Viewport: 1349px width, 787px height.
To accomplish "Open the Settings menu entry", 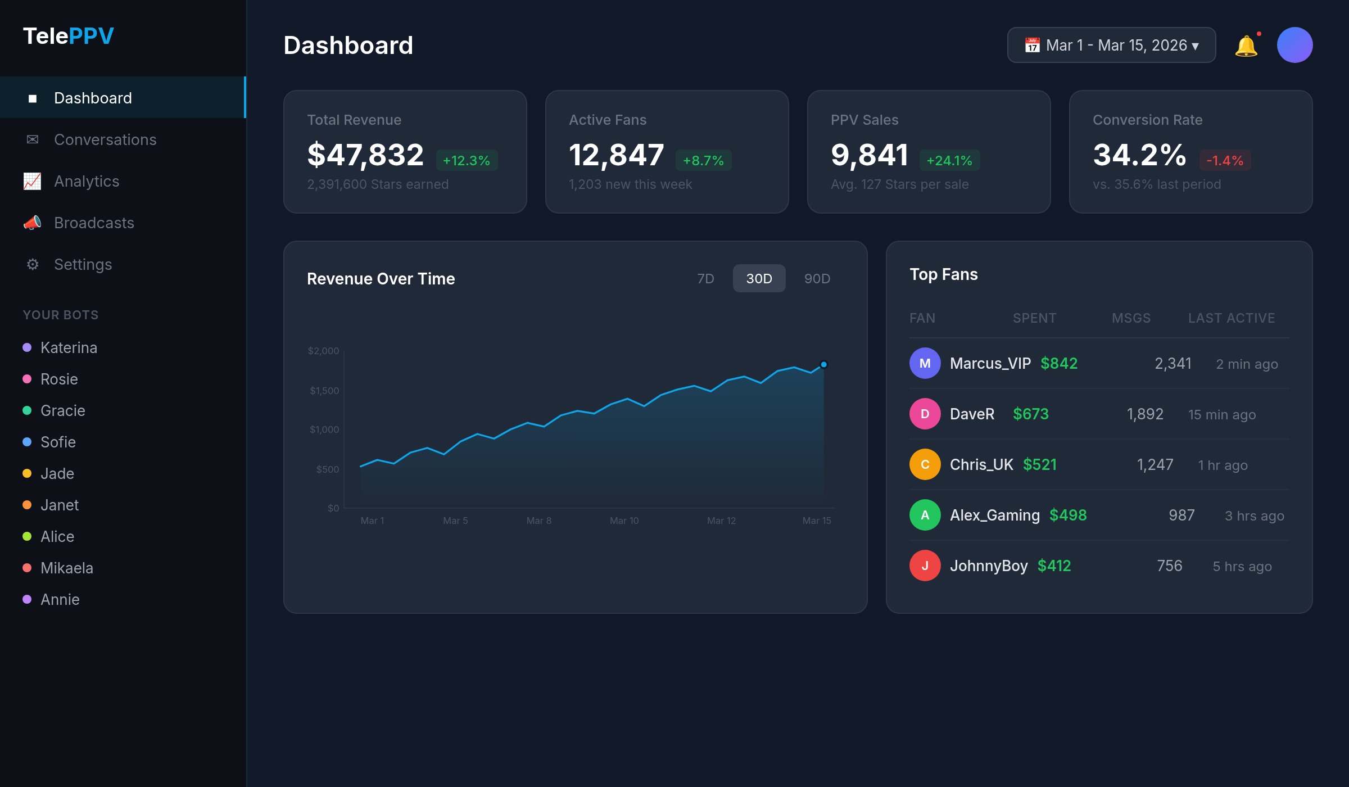I will point(83,264).
